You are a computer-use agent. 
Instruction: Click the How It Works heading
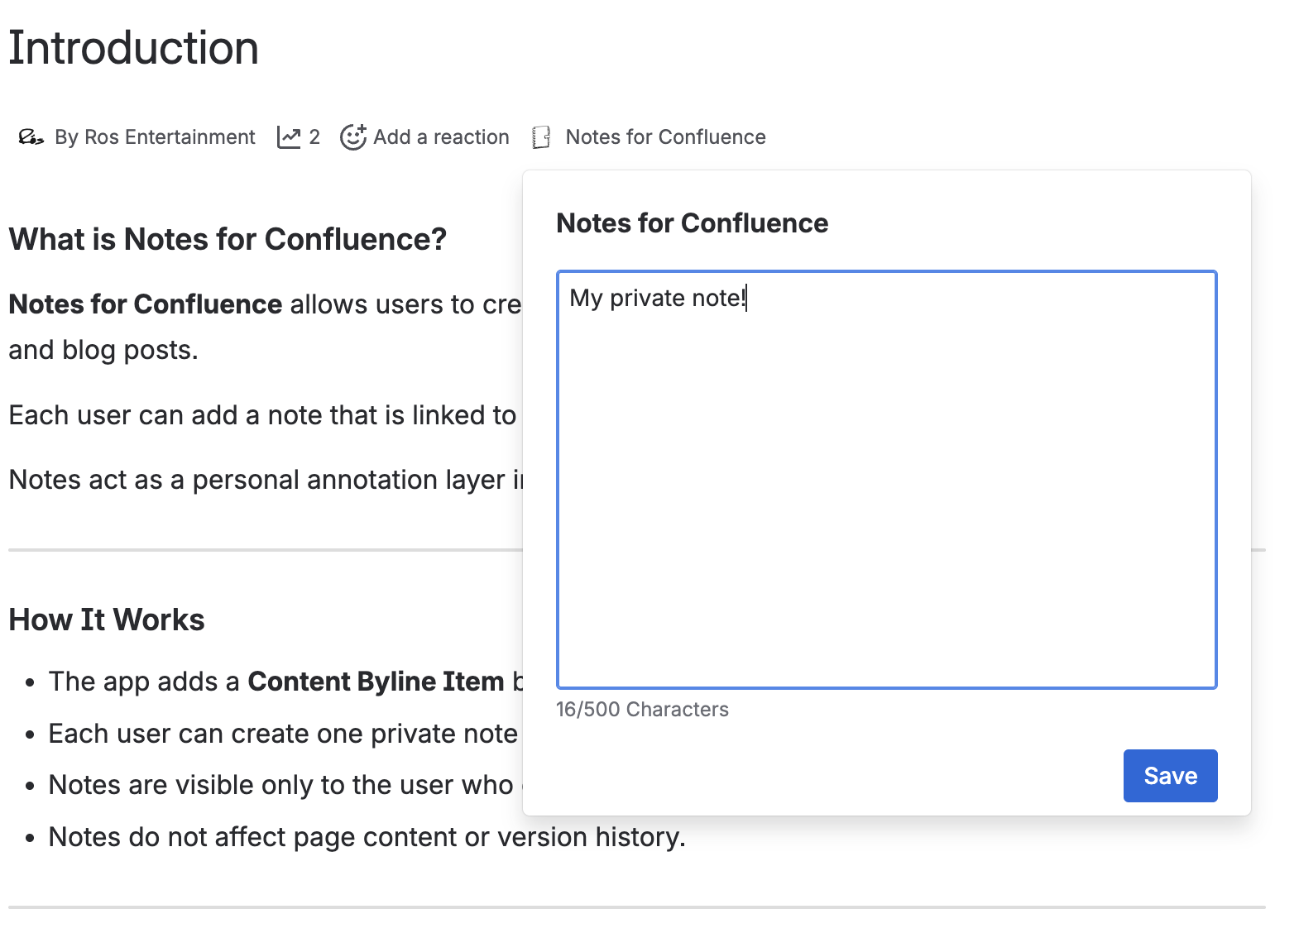pyautogui.click(x=107, y=620)
